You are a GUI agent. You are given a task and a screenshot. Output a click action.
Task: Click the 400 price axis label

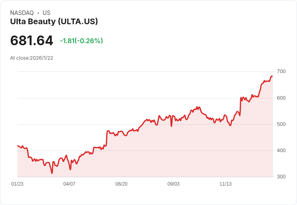point(281,151)
